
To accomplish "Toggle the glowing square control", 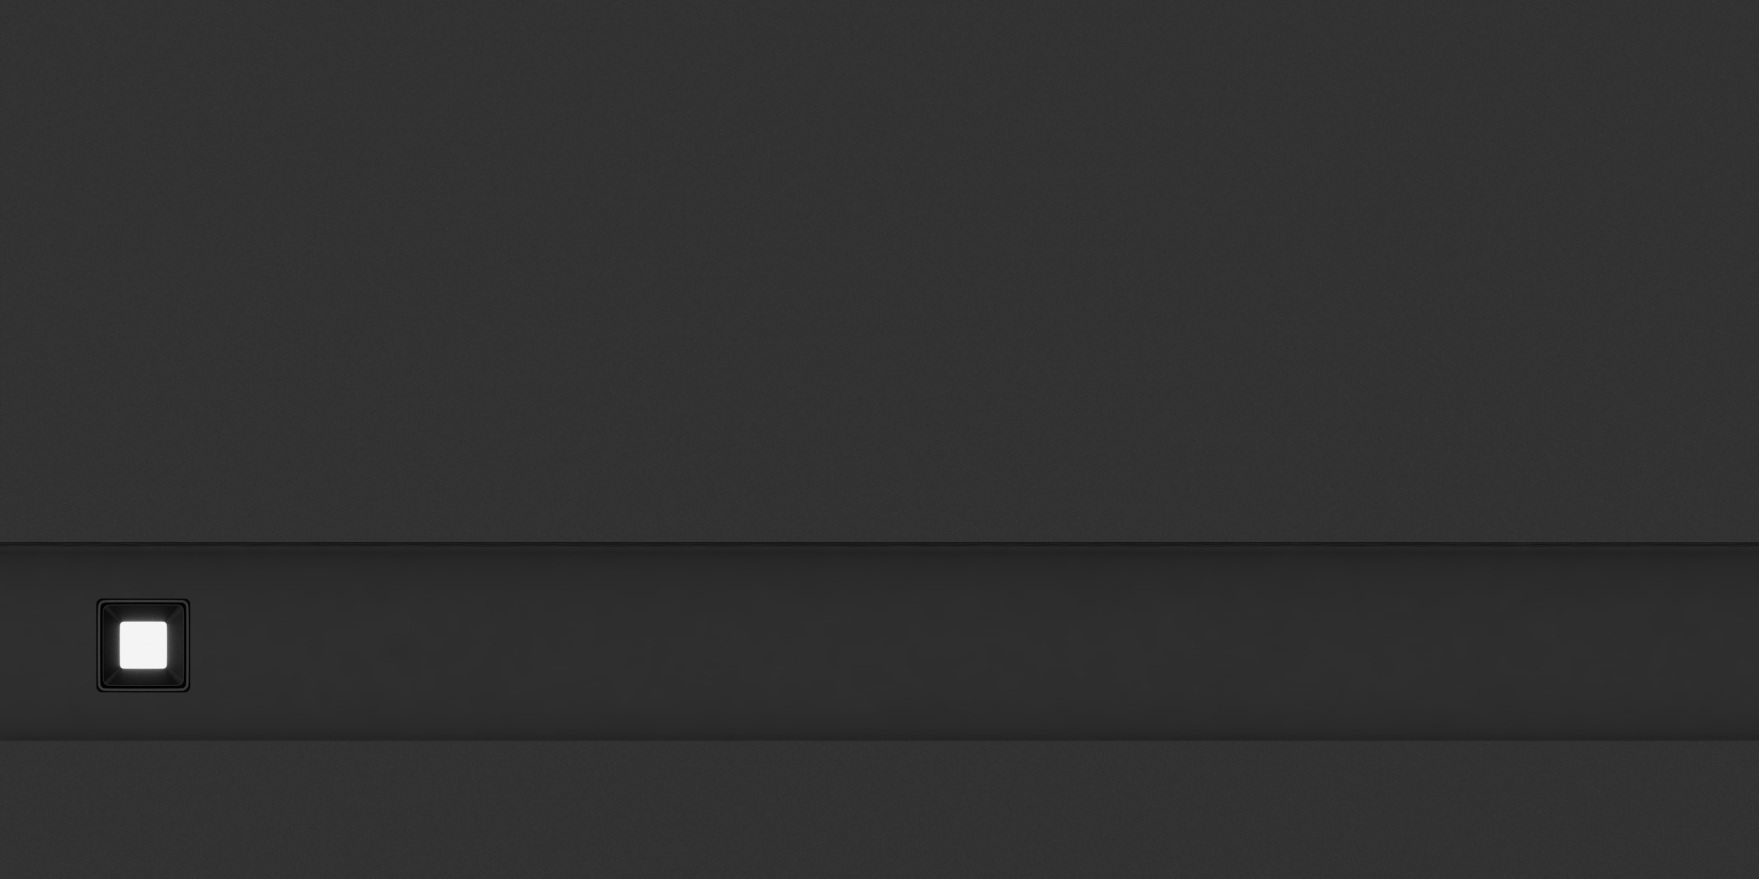I will [x=143, y=645].
